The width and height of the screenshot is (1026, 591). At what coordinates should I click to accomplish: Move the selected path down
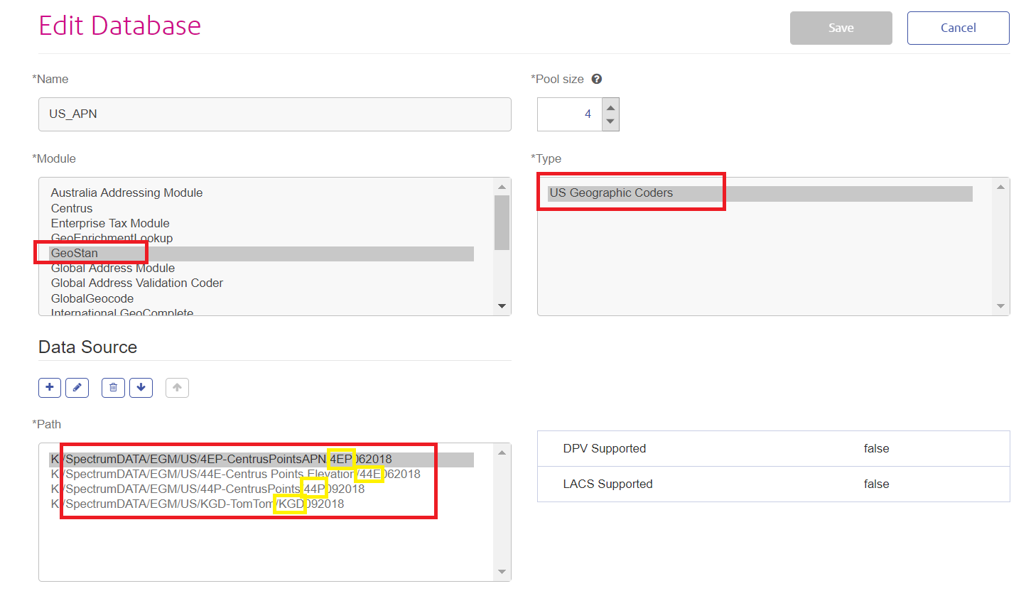pos(141,387)
